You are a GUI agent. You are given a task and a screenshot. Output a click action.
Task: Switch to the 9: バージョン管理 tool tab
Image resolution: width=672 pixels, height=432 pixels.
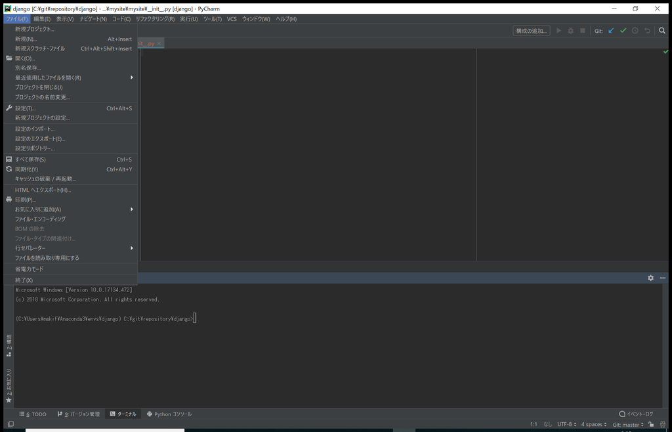click(79, 414)
